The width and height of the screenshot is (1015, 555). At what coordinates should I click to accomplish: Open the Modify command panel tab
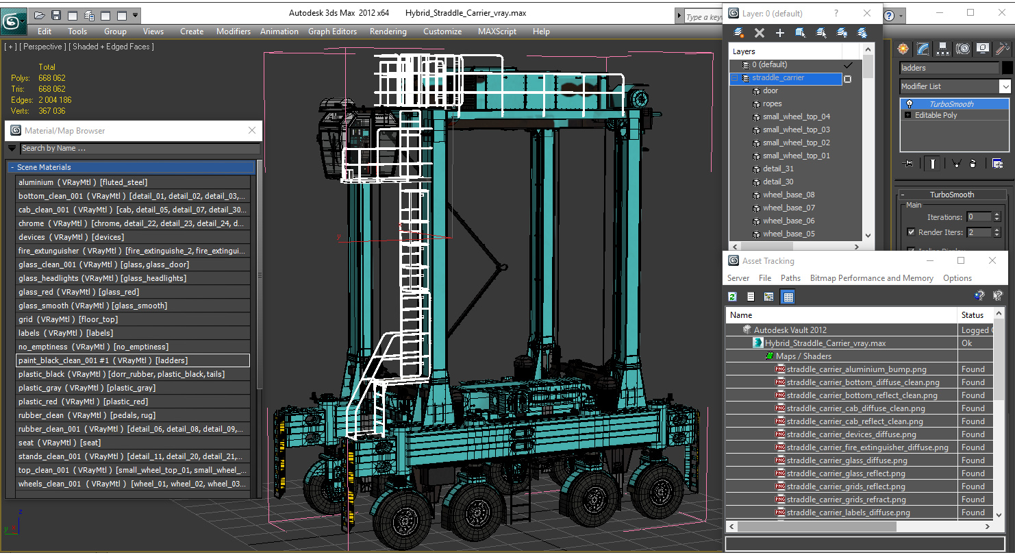(923, 49)
